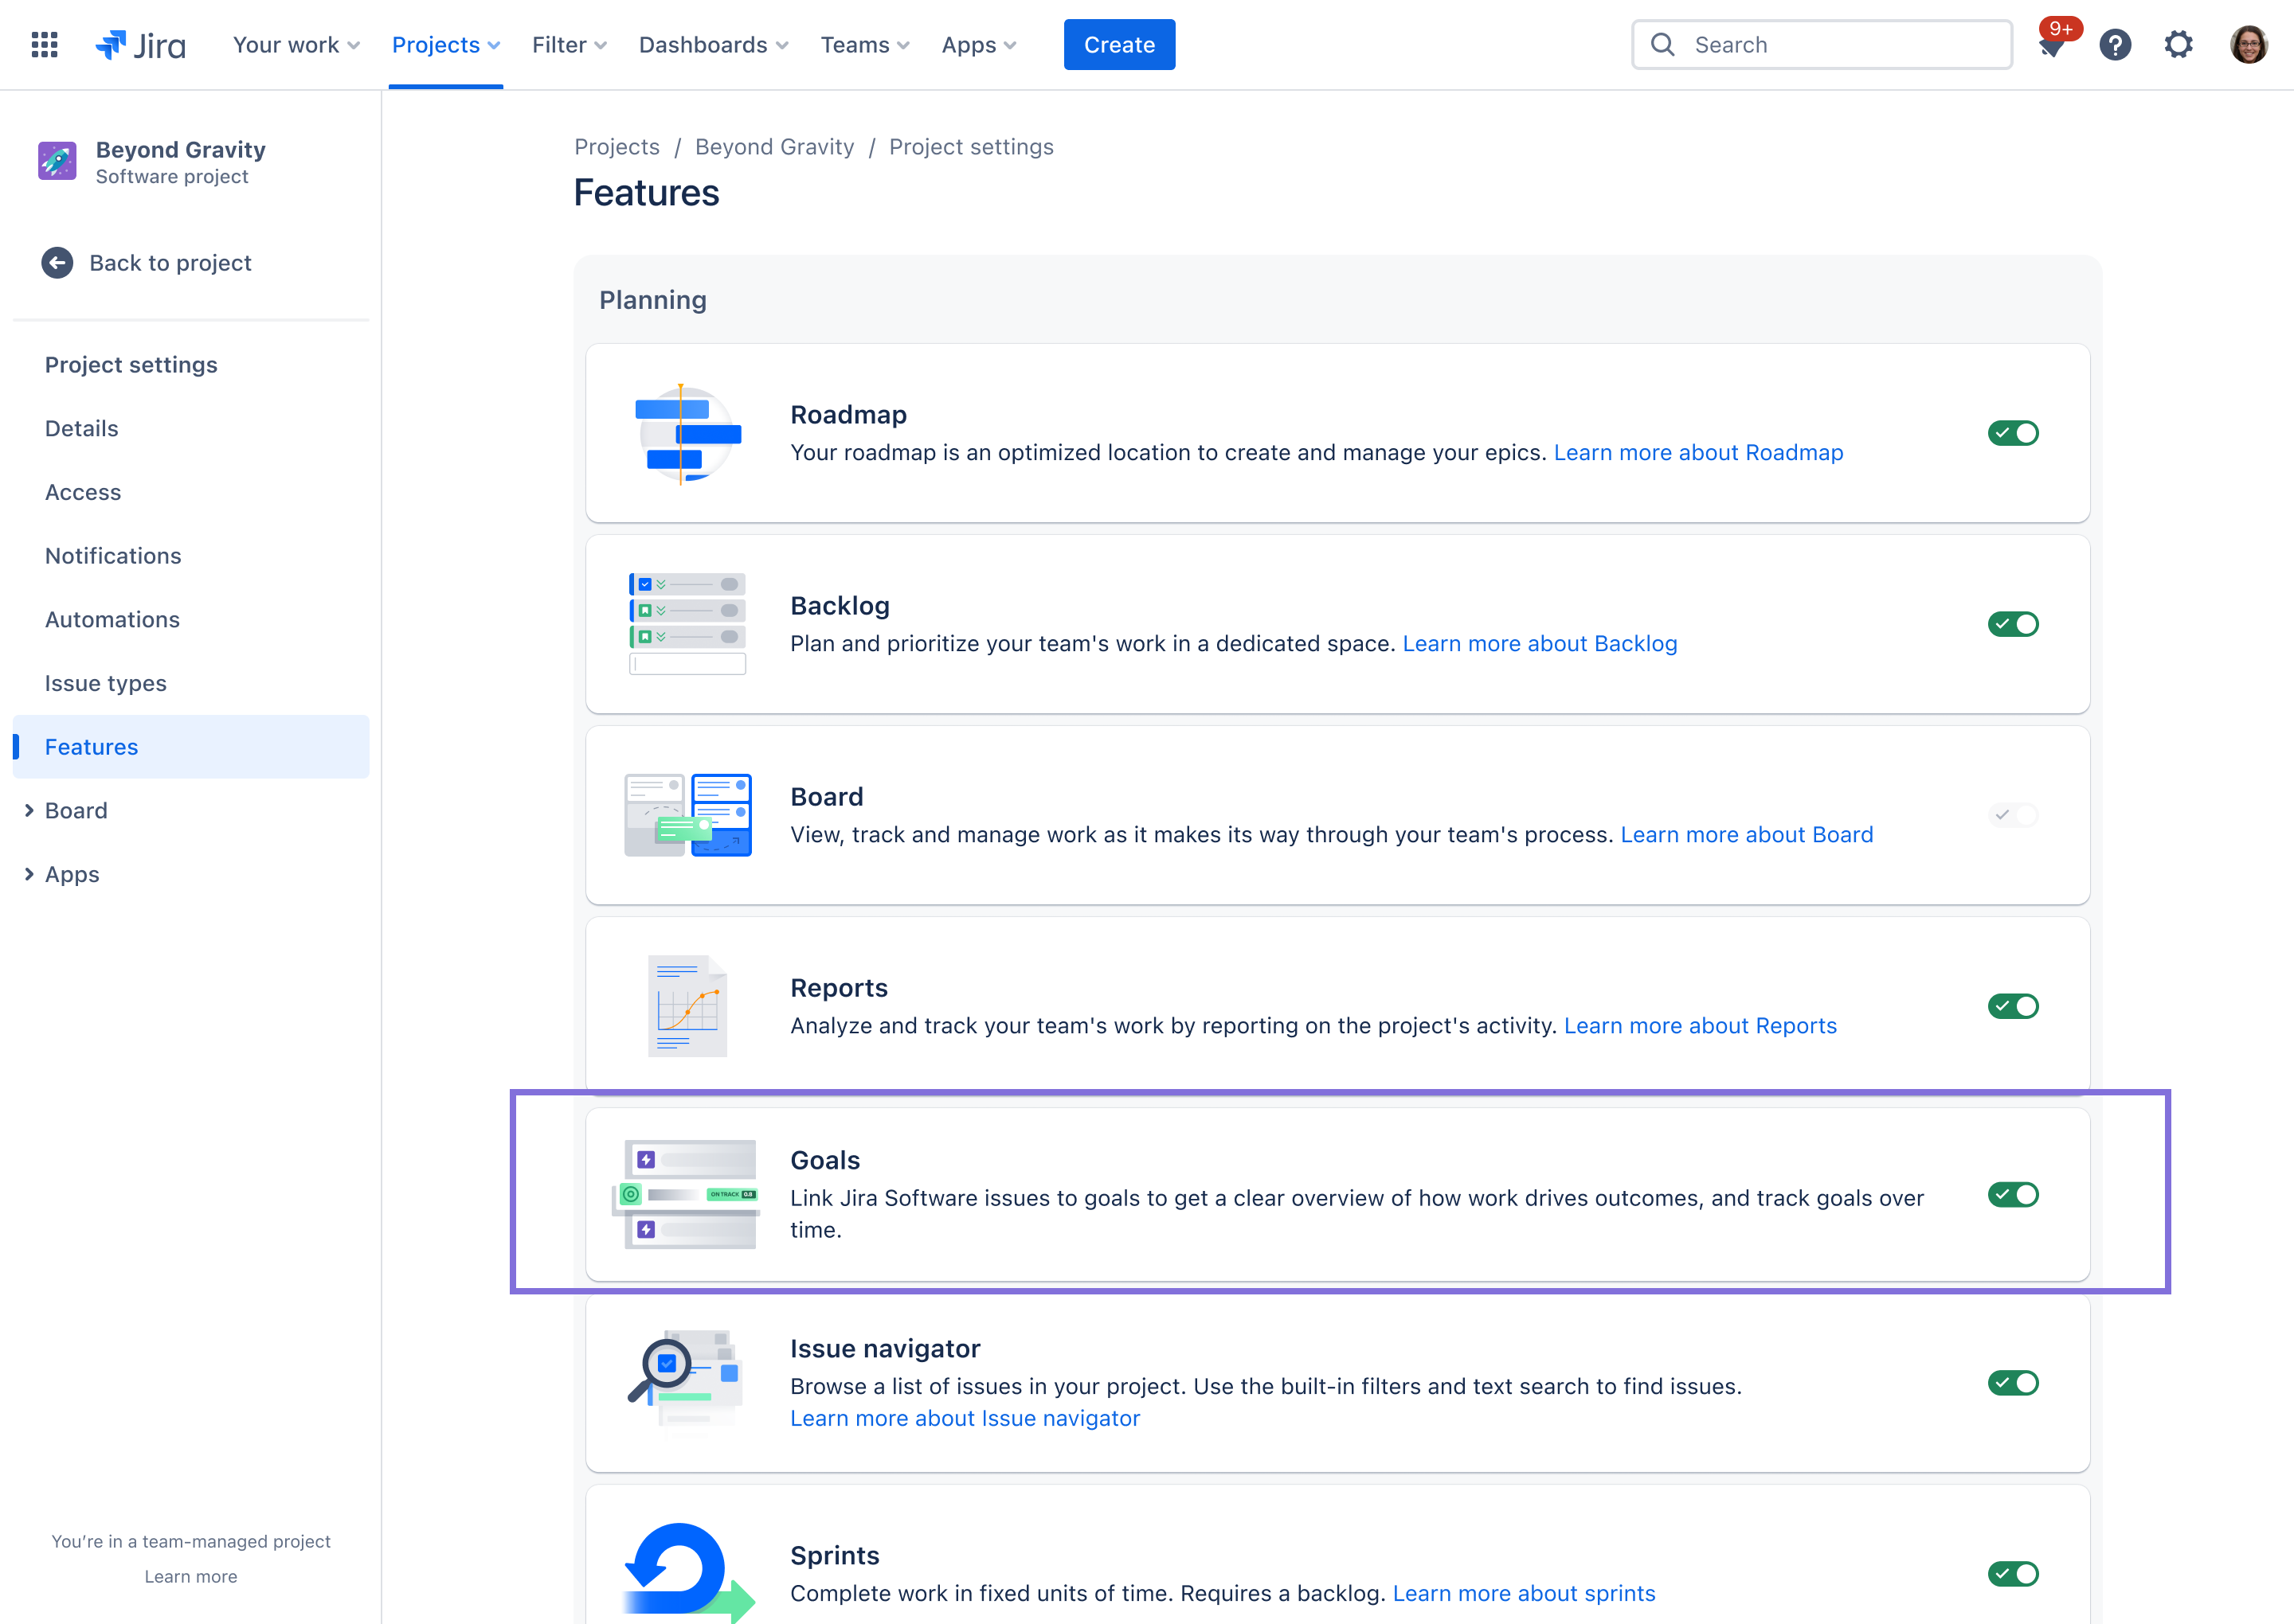Click the Beyond Gravity breadcrumb link

coord(774,147)
